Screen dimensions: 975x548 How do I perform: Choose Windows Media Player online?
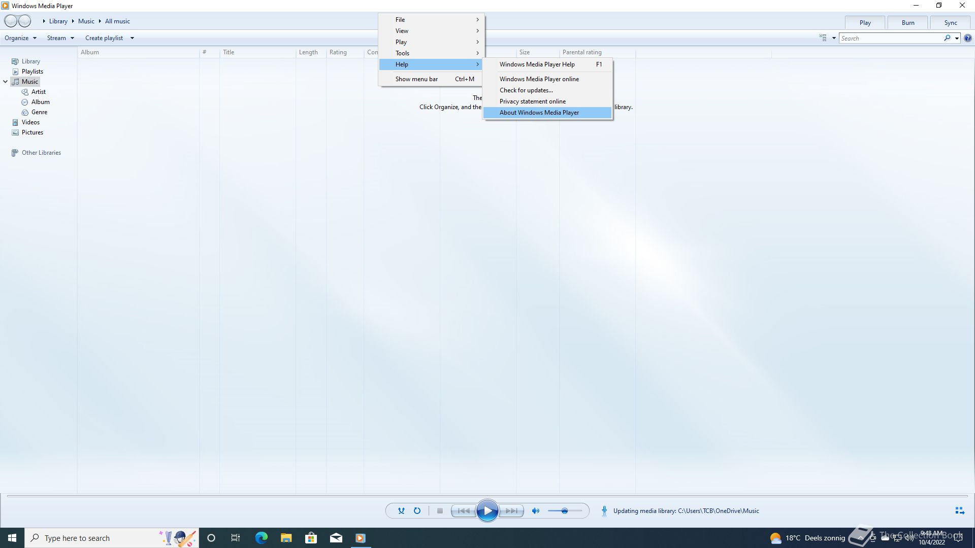pyautogui.click(x=547, y=79)
